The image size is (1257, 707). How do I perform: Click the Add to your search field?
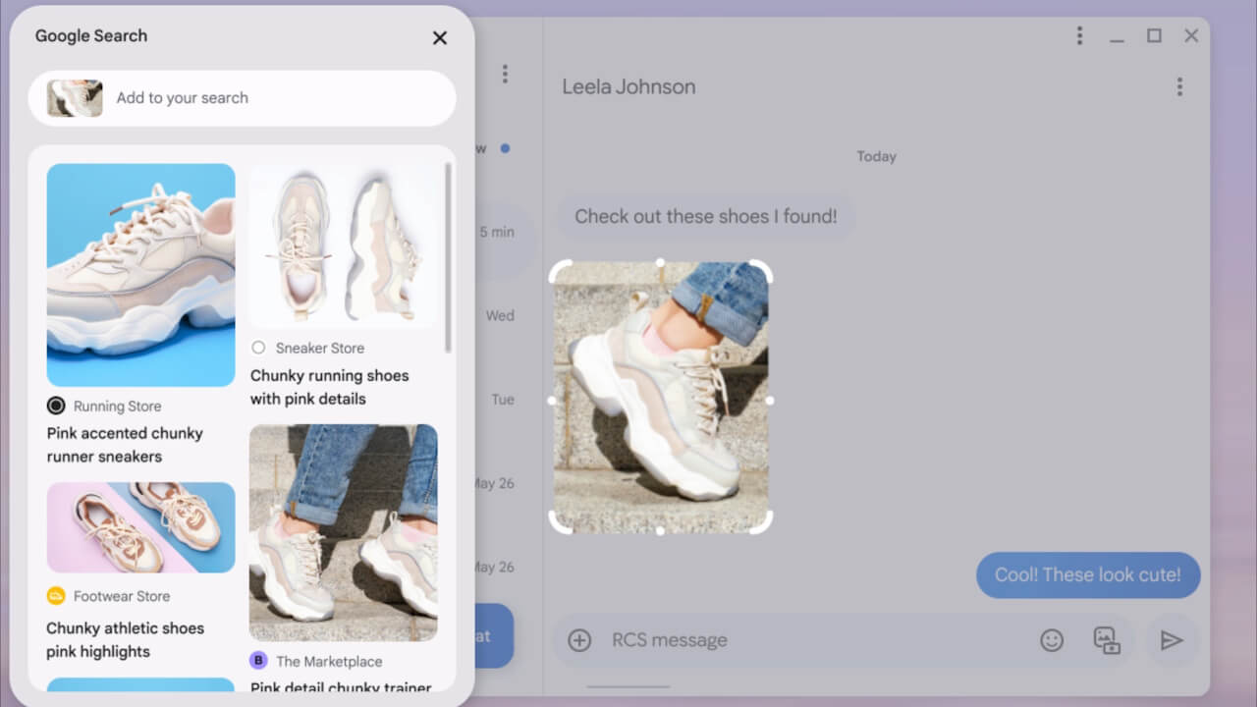[242, 98]
